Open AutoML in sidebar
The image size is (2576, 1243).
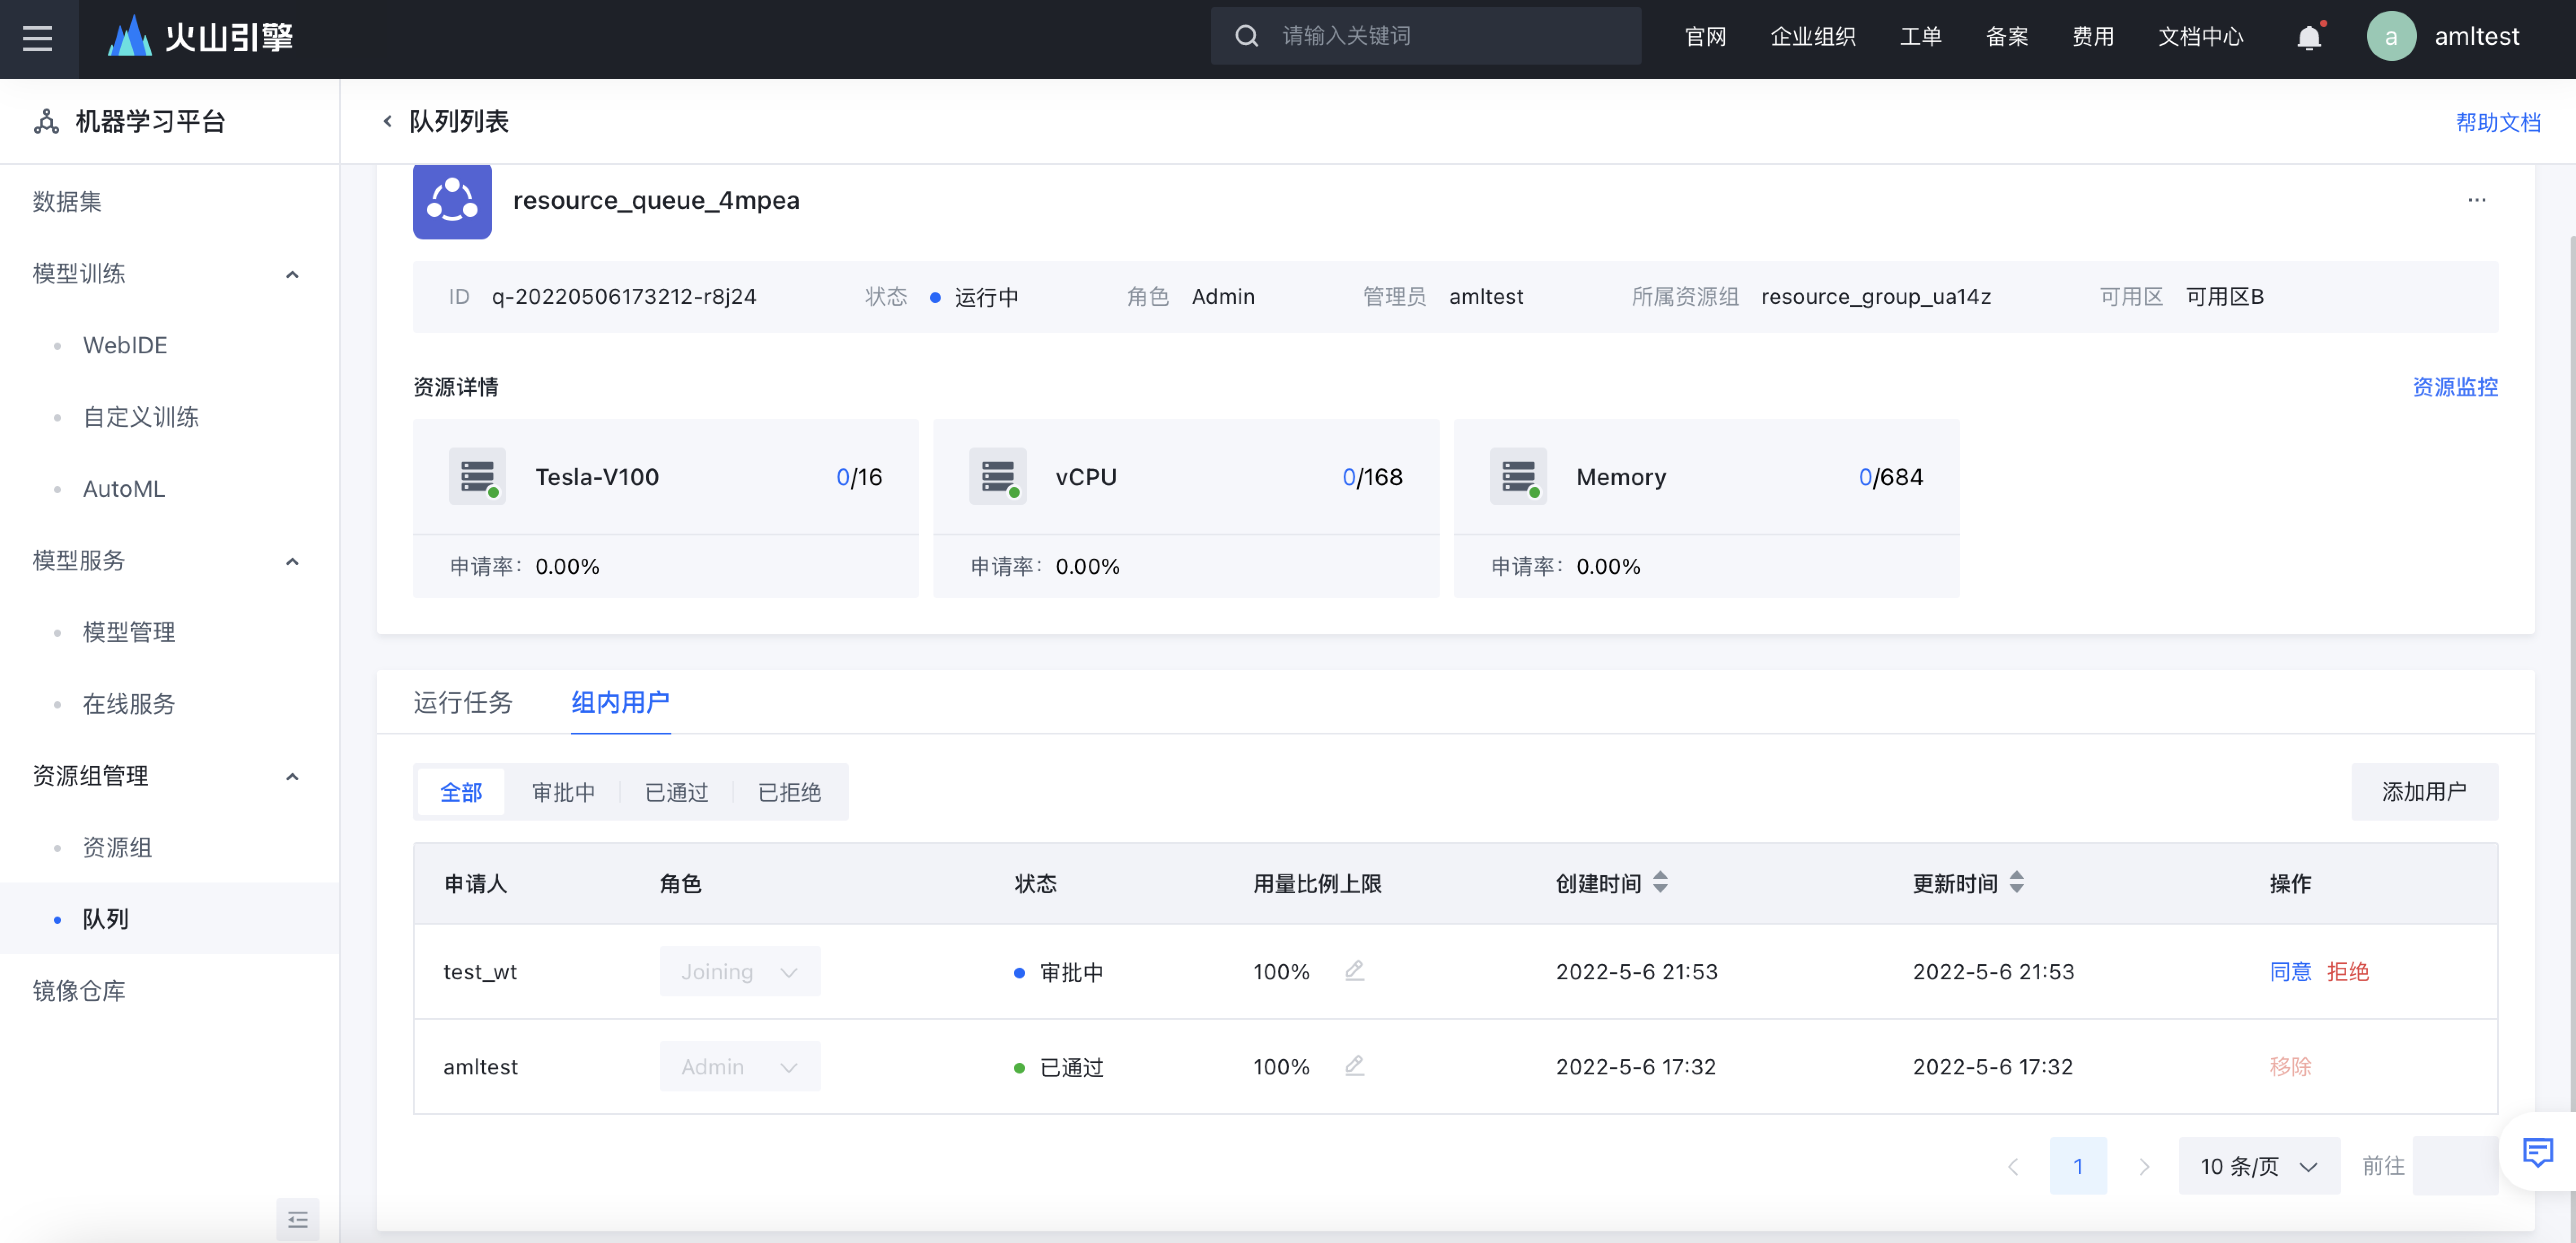(124, 489)
